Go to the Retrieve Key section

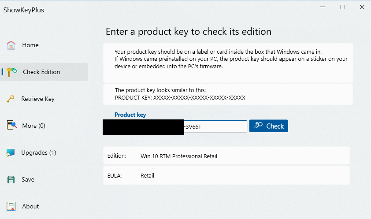point(38,99)
